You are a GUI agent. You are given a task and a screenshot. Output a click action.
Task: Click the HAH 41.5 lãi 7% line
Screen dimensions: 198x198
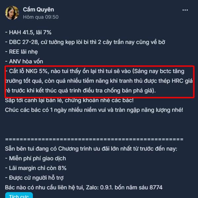(28, 32)
